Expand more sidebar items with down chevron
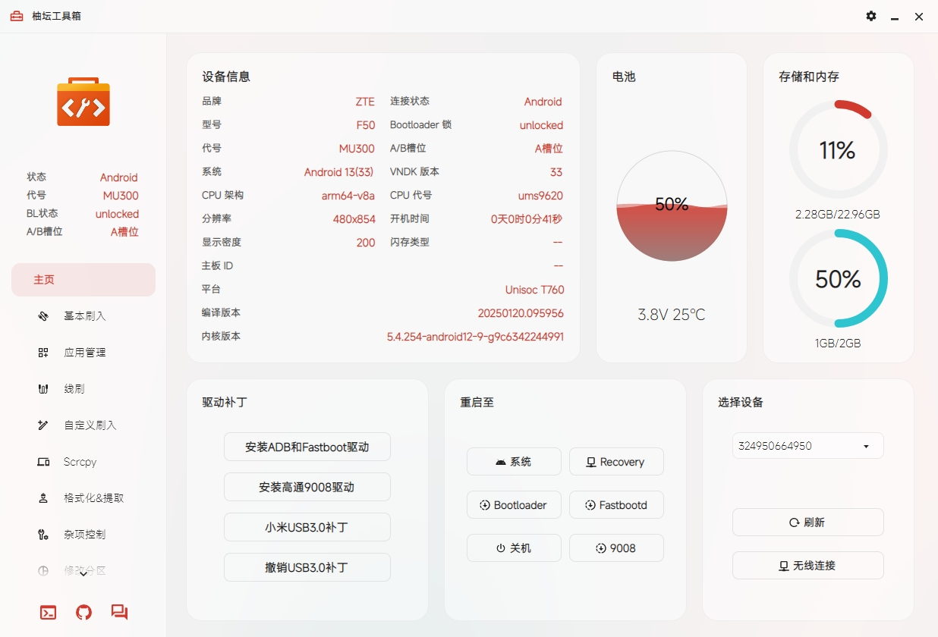 [83, 574]
